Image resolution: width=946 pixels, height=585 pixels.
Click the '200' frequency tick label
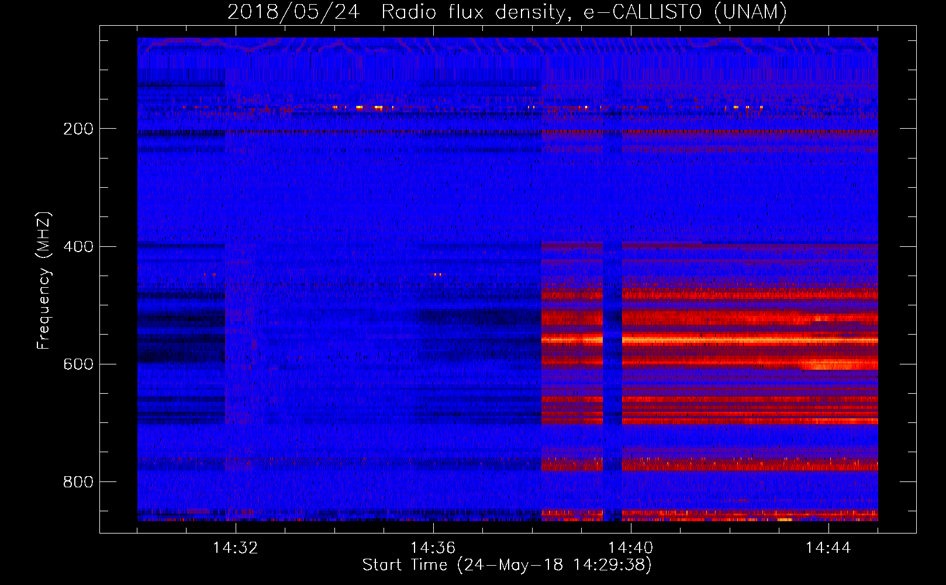pyautogui.click(x=78, y=129)
